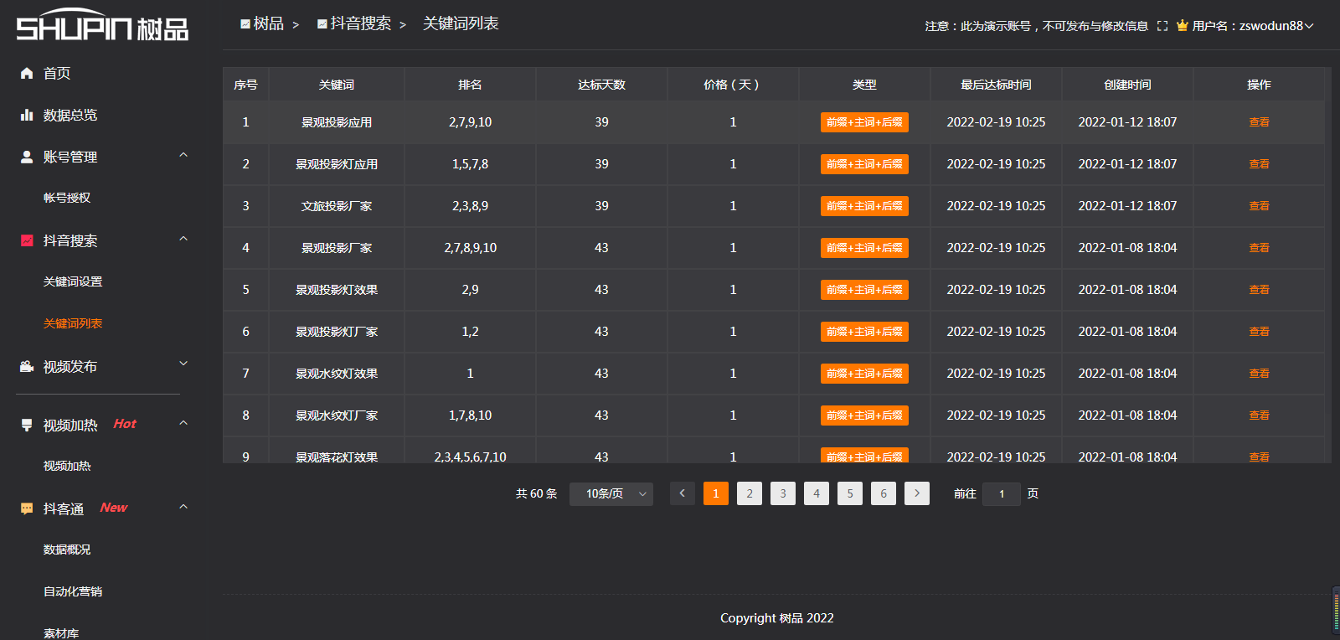The image size is (1340, 640).
Task: Click the 前往 page number input
Action: click(1002, 493)
